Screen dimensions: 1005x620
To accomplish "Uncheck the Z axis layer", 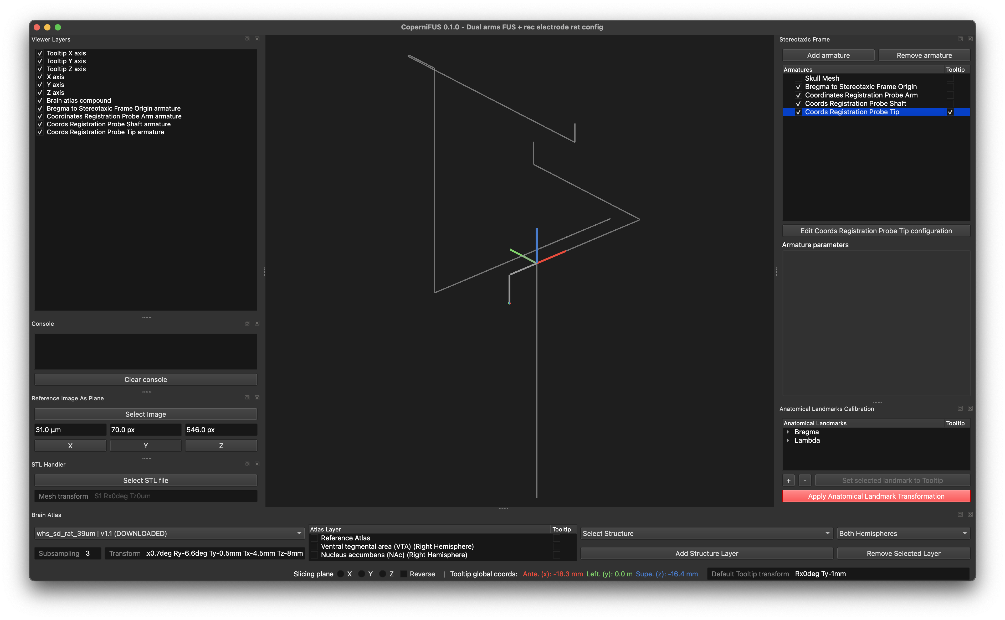I will [40, 93].
